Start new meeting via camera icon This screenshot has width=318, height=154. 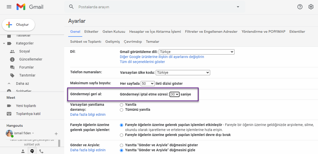click(9, 106)
